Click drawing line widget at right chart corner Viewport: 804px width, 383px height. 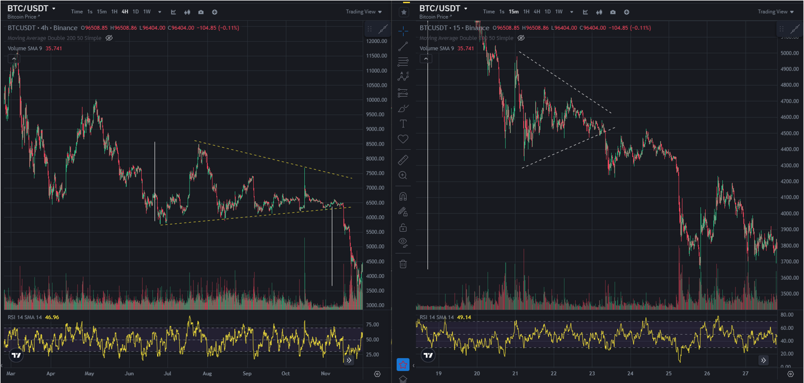tap(795, 29)
